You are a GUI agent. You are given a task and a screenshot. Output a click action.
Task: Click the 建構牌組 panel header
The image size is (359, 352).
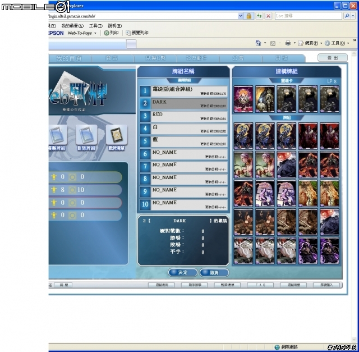click(x=287, y=71)
